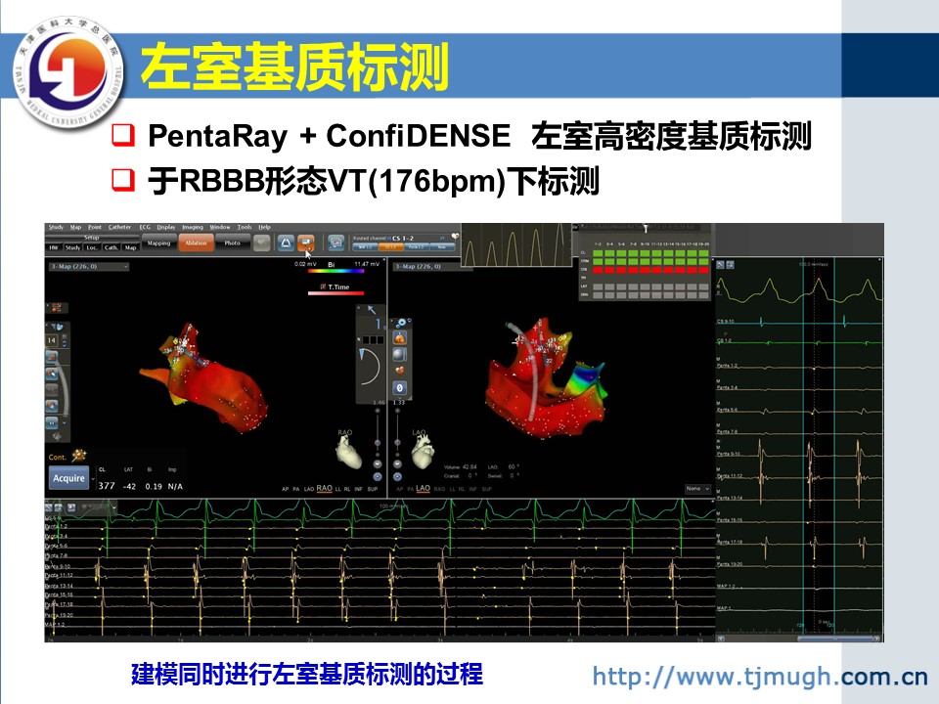Open the ECG menu

tap(145, 227)
